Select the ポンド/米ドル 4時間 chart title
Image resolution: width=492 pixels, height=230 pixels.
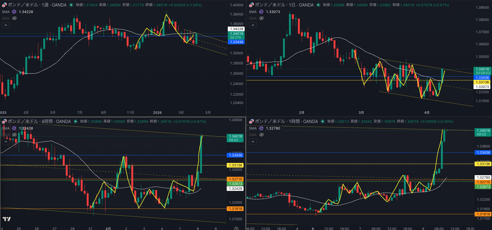[x=39, y=121]
